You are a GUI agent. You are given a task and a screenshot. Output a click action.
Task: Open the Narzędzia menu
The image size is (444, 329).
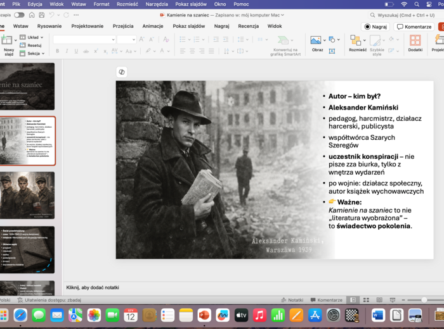point(157,4)
